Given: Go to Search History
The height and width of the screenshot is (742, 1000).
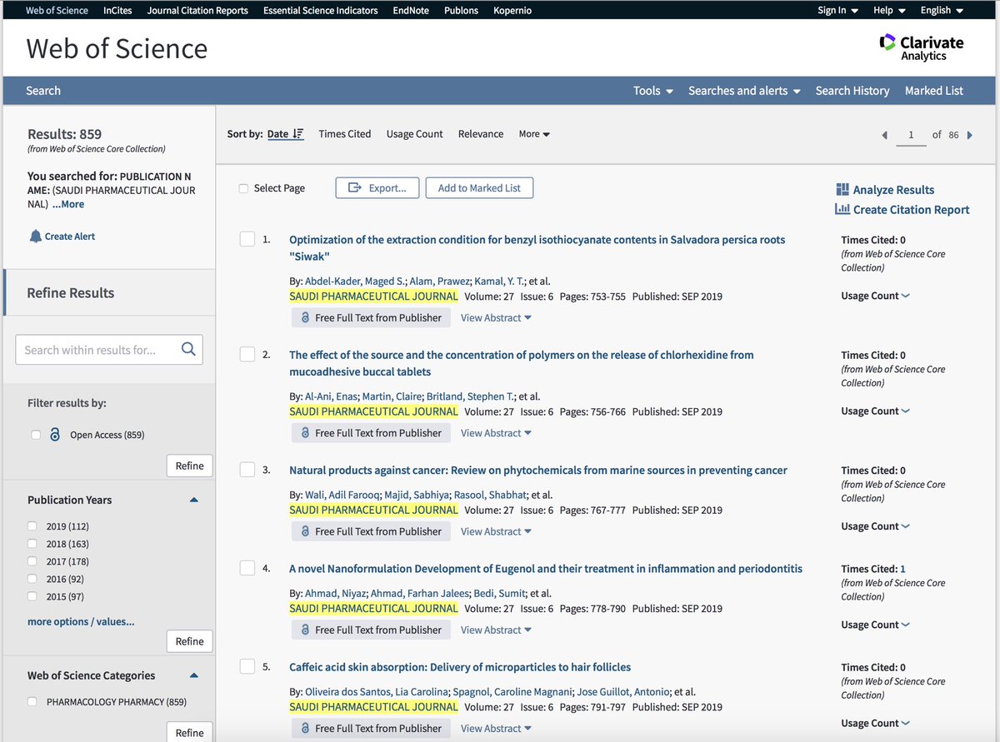Looking at the screenshot, I should (852, 91).
